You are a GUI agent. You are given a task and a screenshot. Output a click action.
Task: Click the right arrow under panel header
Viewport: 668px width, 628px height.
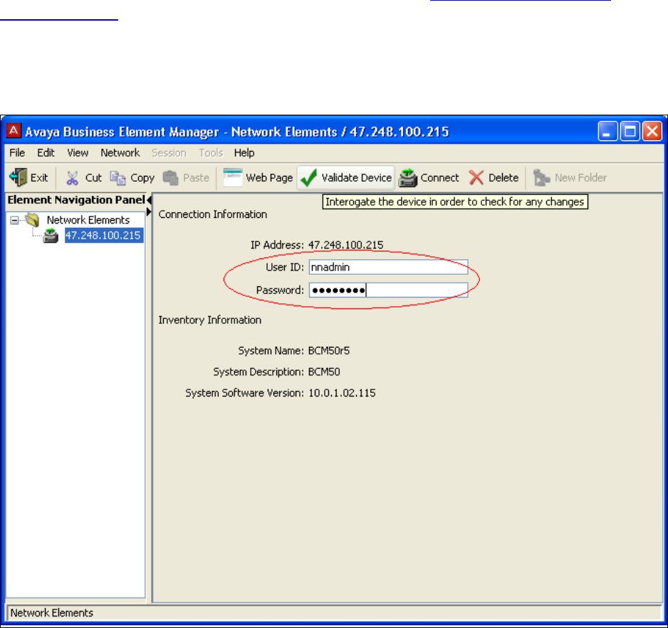click(x=149, y=211)
